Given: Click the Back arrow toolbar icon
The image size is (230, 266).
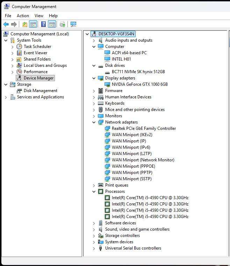Looking at the screenshot, I should (6, 24).
